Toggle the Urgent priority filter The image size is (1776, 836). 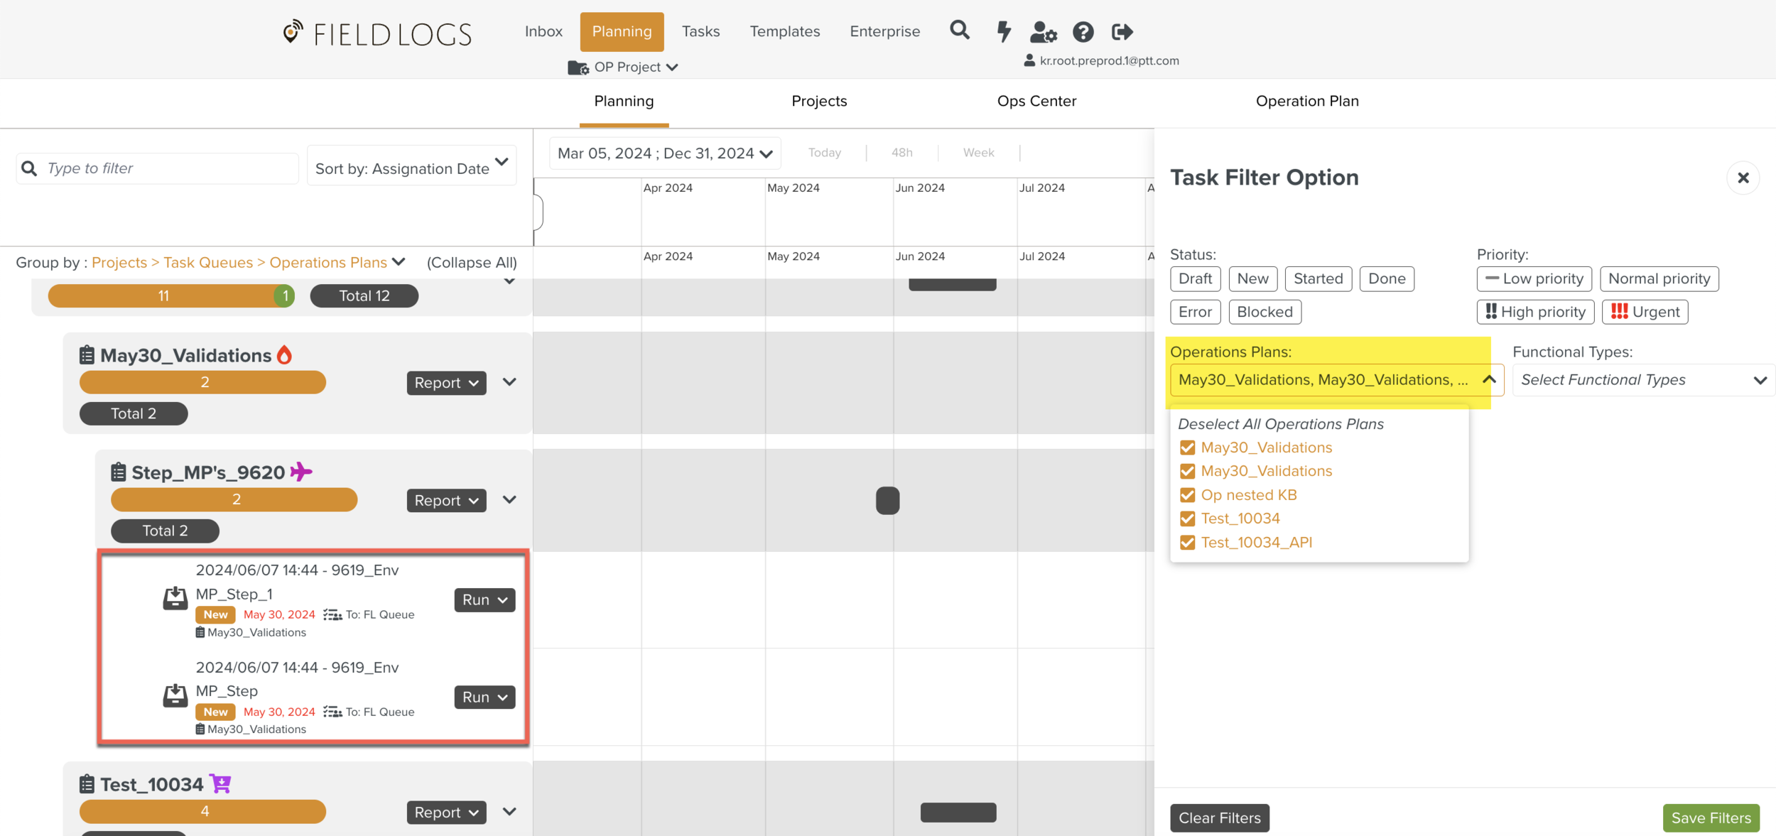[x=1645, y=312]
